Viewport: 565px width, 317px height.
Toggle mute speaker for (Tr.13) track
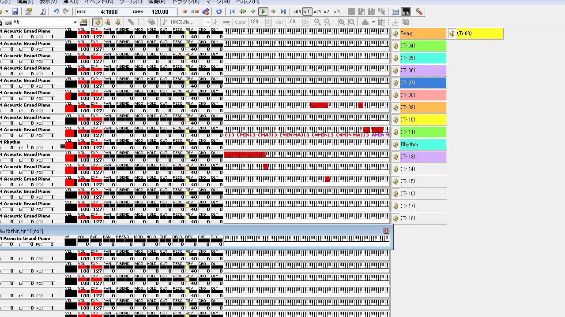(x=395, y=157)
